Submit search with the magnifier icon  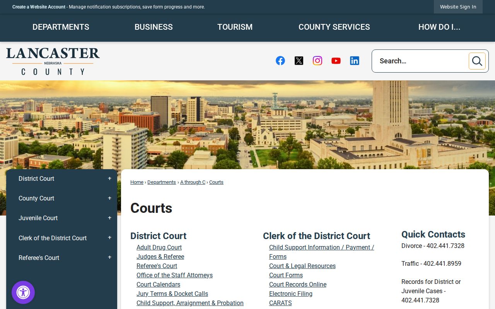point(477,61)
